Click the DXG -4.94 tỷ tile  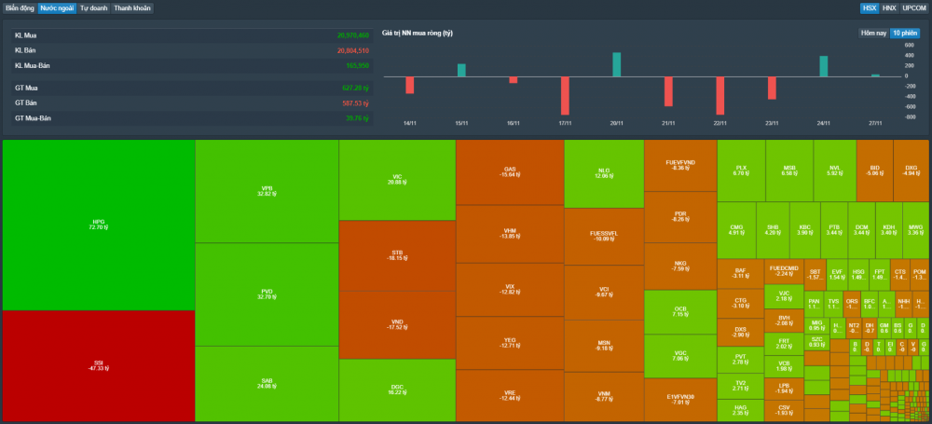[x=911, y=171]
